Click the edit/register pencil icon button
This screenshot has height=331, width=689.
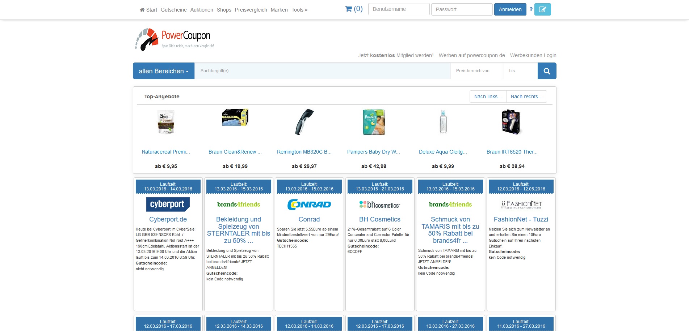tap(542, 9)
